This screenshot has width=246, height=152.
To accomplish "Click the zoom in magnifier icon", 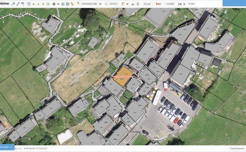I will tap(33, 4).
